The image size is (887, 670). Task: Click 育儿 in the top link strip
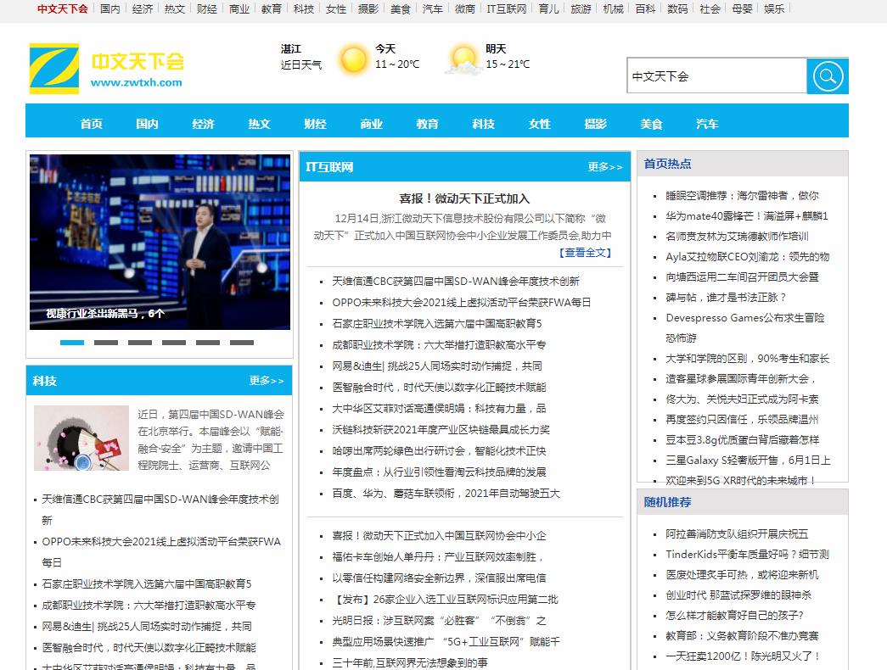(548, 9)
